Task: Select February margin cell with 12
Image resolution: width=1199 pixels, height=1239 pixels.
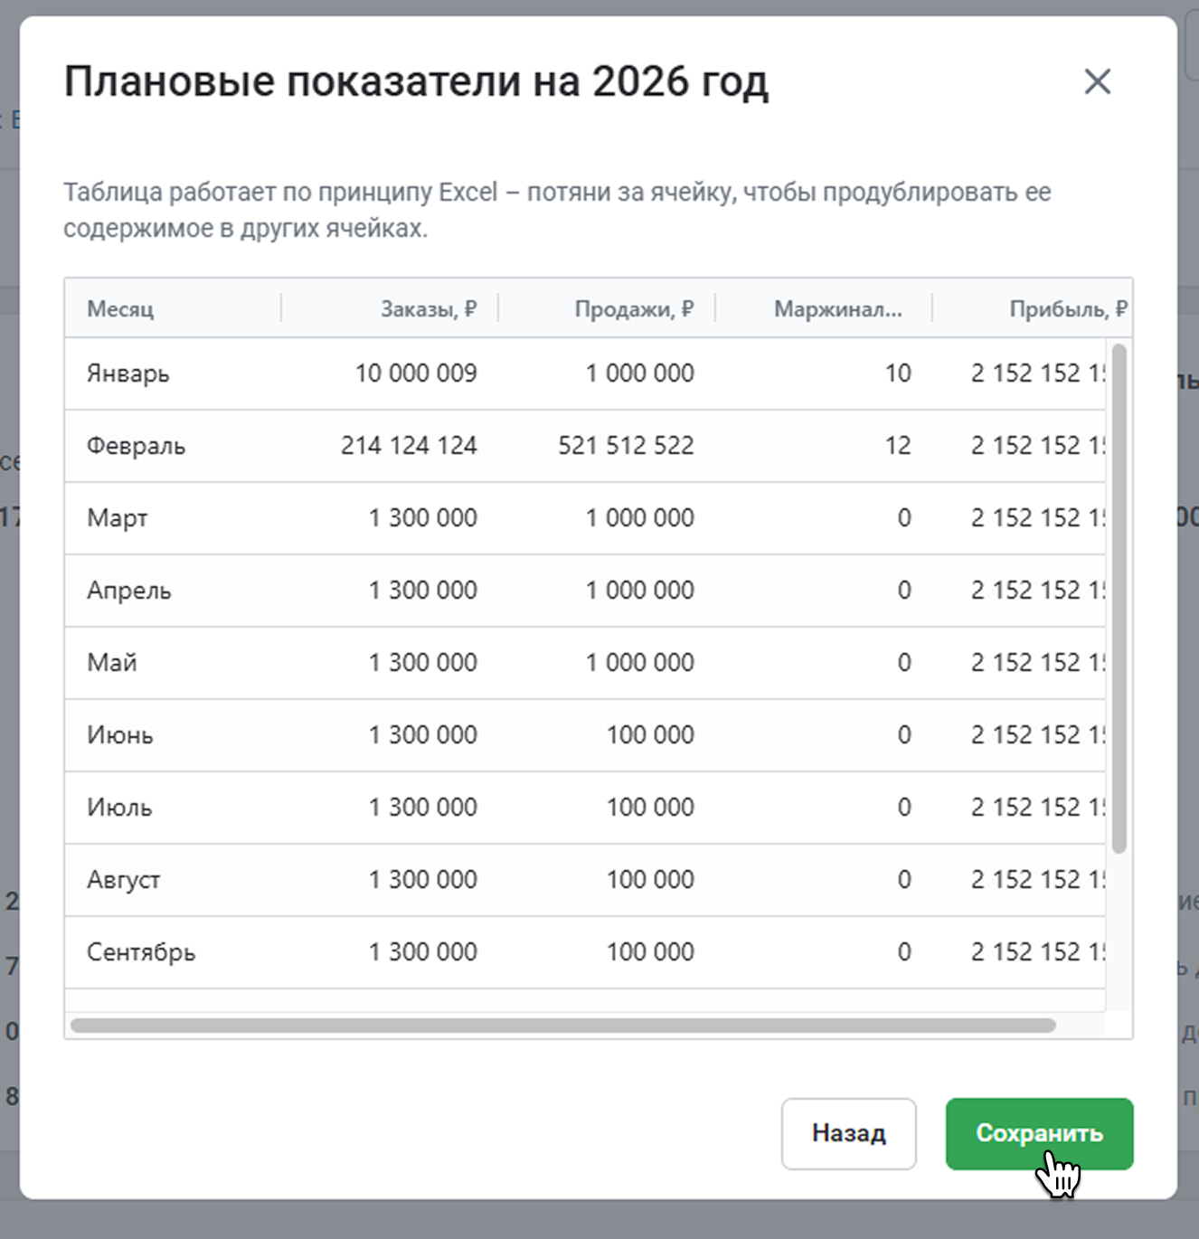Action: pos(897,446)
